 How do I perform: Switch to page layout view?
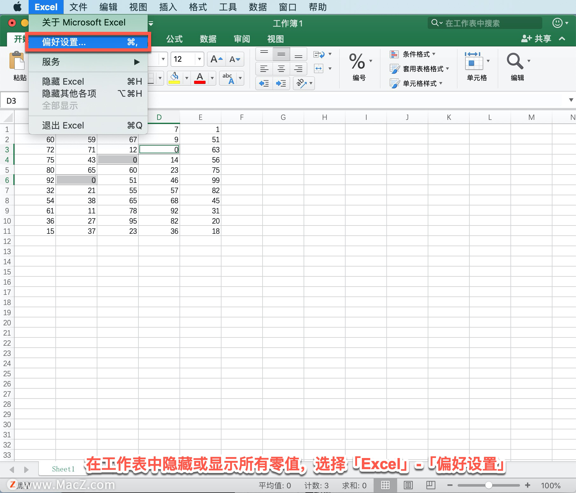(x=408, y=485)
